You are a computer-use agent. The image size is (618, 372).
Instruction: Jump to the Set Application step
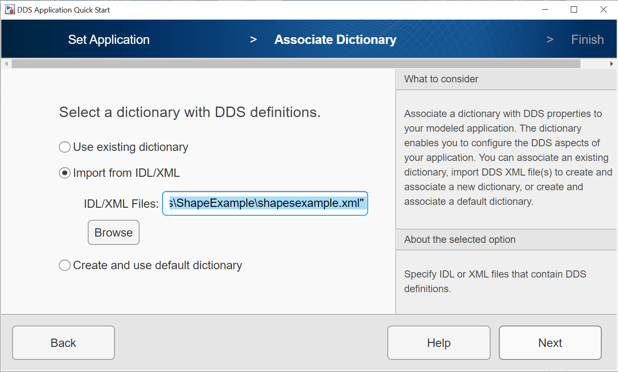click(109, 40)
